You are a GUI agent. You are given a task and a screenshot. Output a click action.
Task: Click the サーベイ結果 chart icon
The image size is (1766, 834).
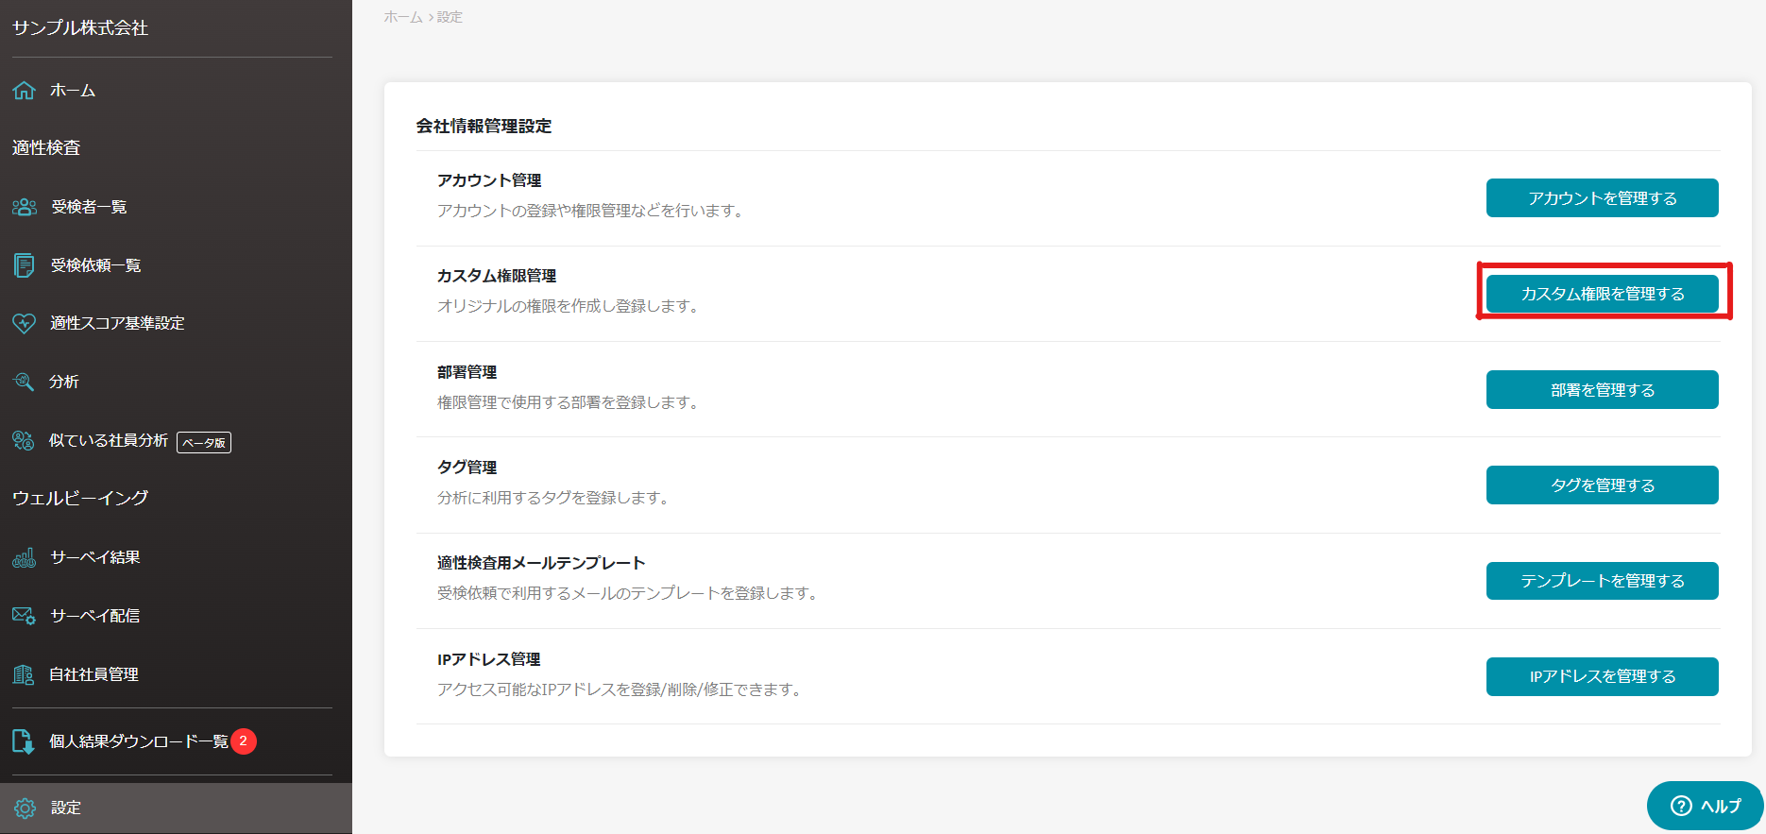[x=25, y=557]
